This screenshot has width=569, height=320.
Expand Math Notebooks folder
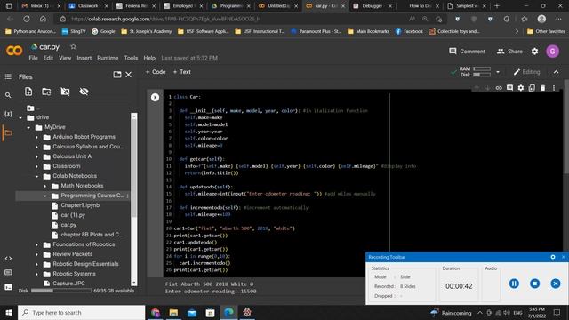(x=45, y=186)
